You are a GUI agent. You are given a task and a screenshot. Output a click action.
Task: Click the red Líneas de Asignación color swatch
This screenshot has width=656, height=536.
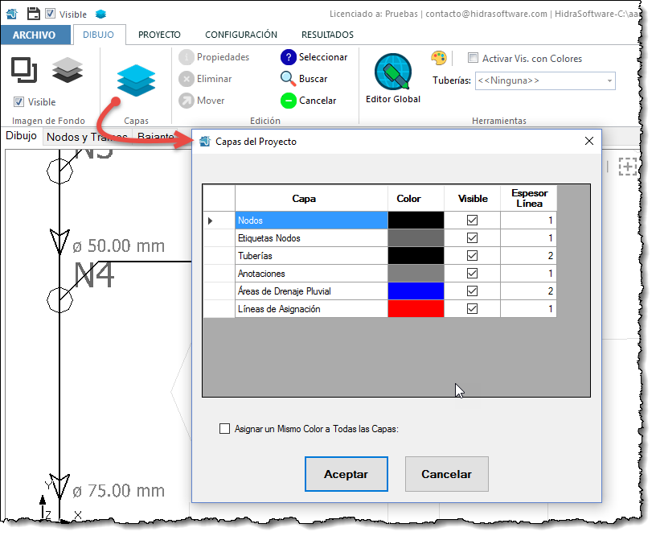[x=416, y=309]
